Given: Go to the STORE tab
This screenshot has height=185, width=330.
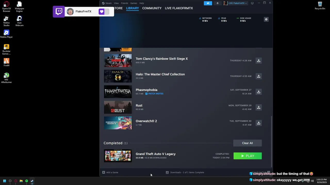Looking at the screenshot, I should (x=118, y=8).
